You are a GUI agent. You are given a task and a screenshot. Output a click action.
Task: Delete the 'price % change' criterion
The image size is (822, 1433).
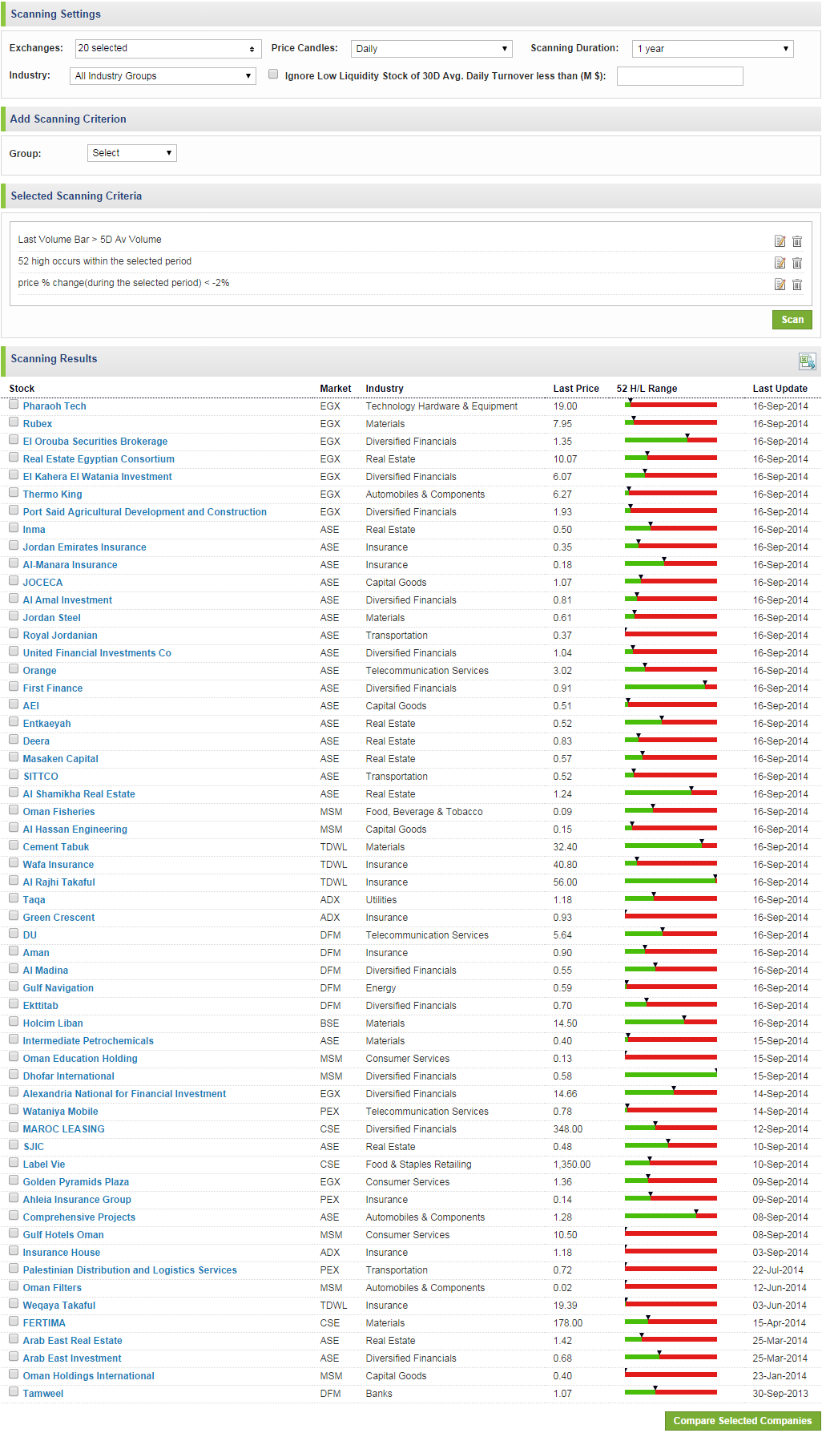pyautogui.click(x=797, y=285)
